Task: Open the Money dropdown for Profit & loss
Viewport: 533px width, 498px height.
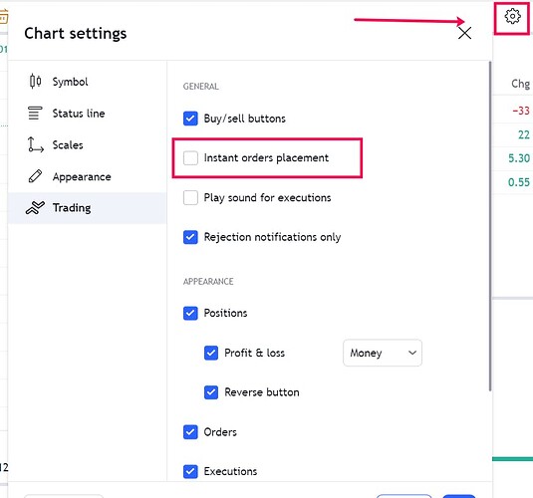Action: click(x=383, y=353)
